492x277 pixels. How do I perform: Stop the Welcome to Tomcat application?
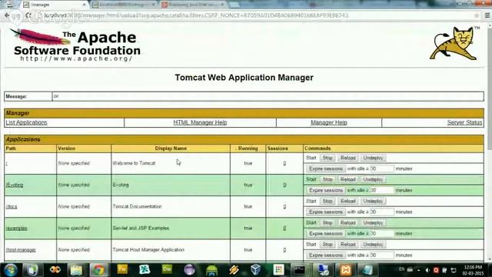coord(327,158)
